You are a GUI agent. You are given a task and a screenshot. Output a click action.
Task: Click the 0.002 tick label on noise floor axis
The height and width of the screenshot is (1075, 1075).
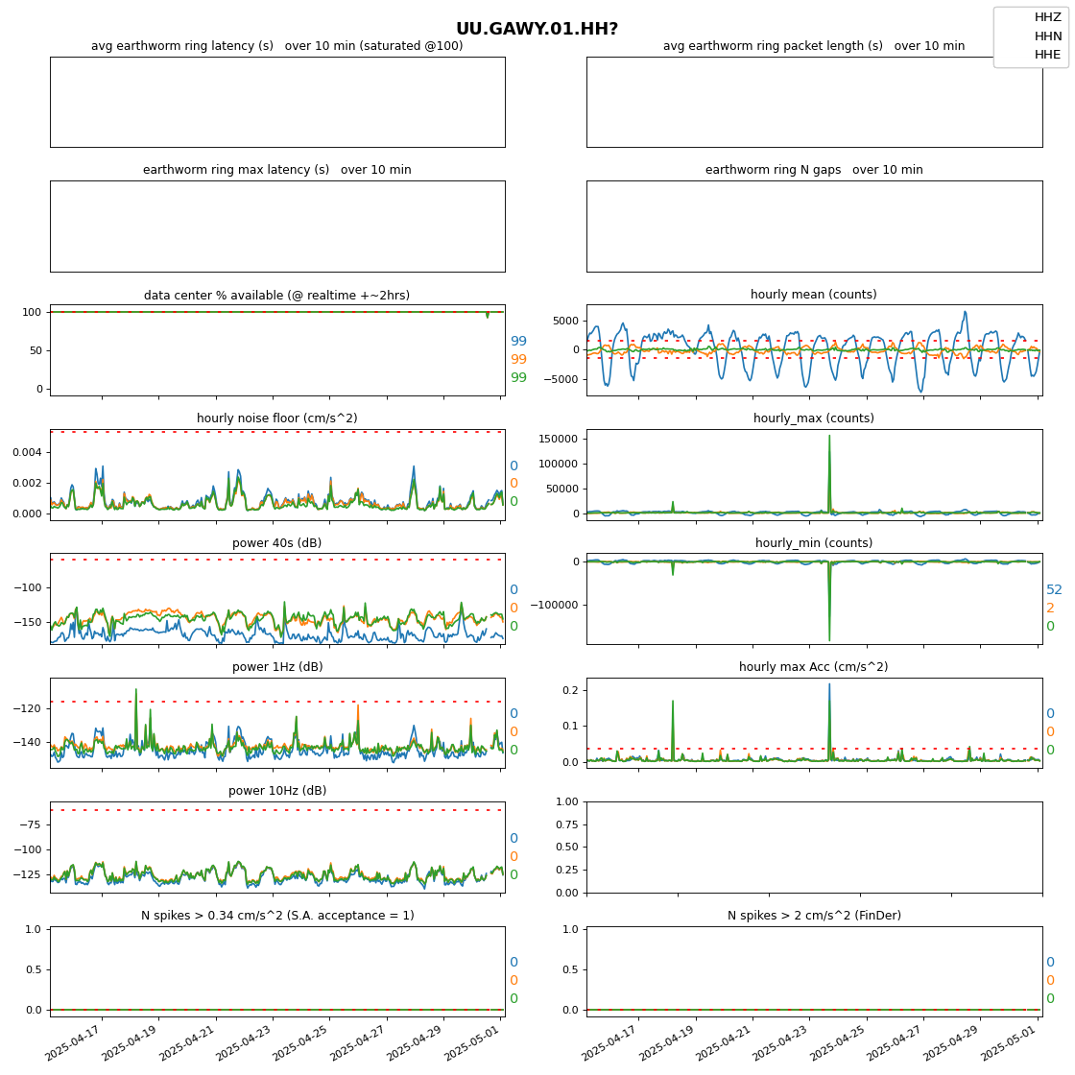pyautogui.click(x=28, y=484)
